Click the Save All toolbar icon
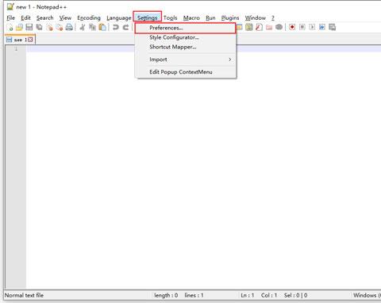This screenshot has width=381, height=303. [39, 27]
